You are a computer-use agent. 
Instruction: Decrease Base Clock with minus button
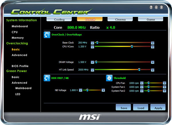[93, 43]
